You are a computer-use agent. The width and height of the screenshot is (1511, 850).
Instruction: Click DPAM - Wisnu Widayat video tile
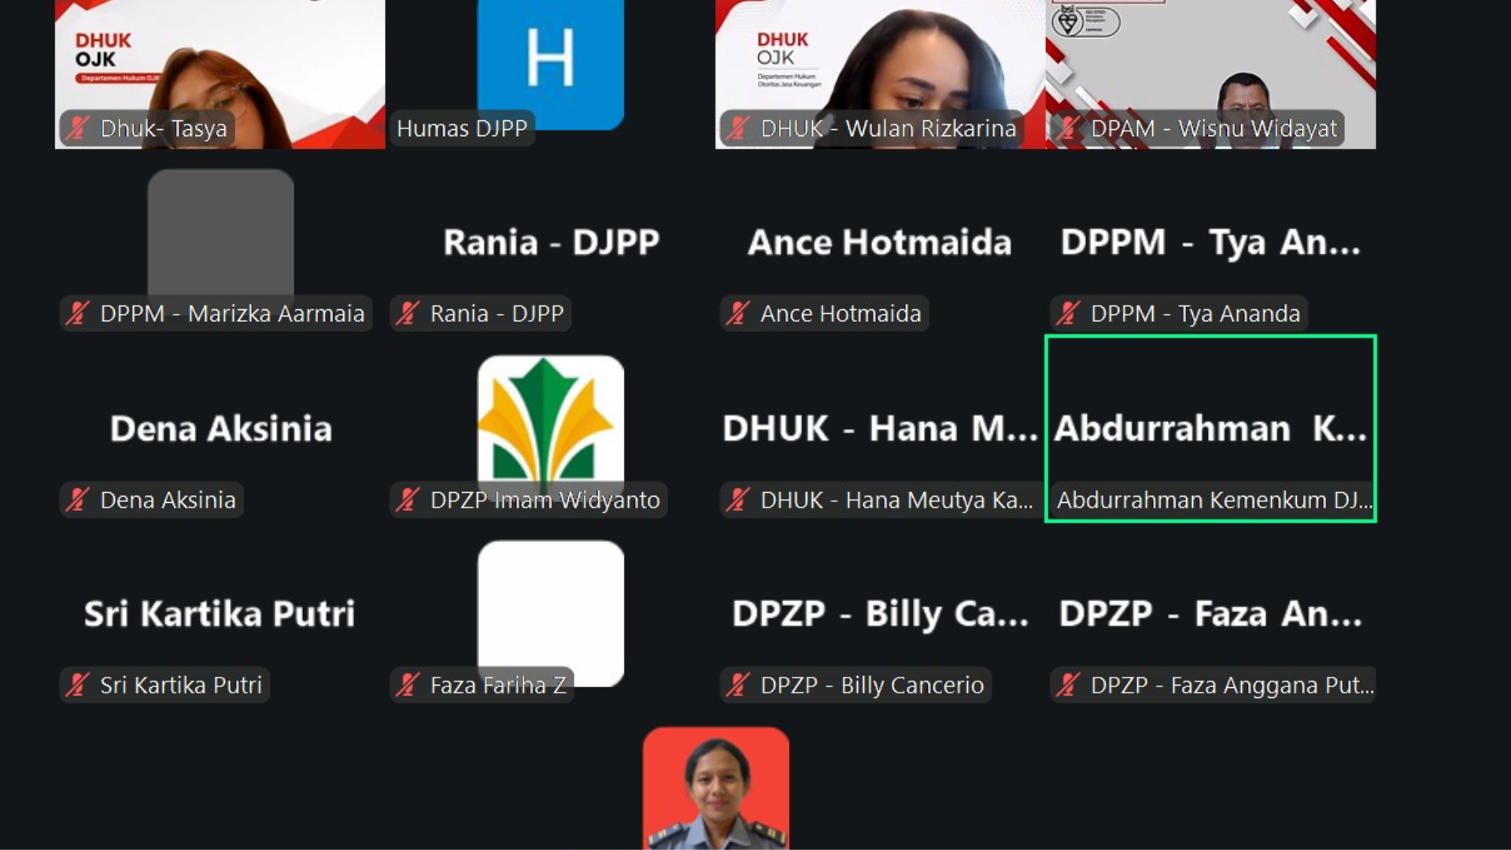(x=1210, y=74)
